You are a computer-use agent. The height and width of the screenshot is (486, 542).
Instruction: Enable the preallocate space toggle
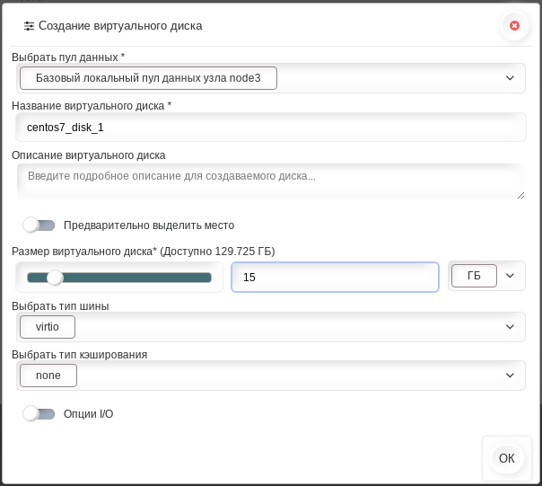click(x=39, y=225)
